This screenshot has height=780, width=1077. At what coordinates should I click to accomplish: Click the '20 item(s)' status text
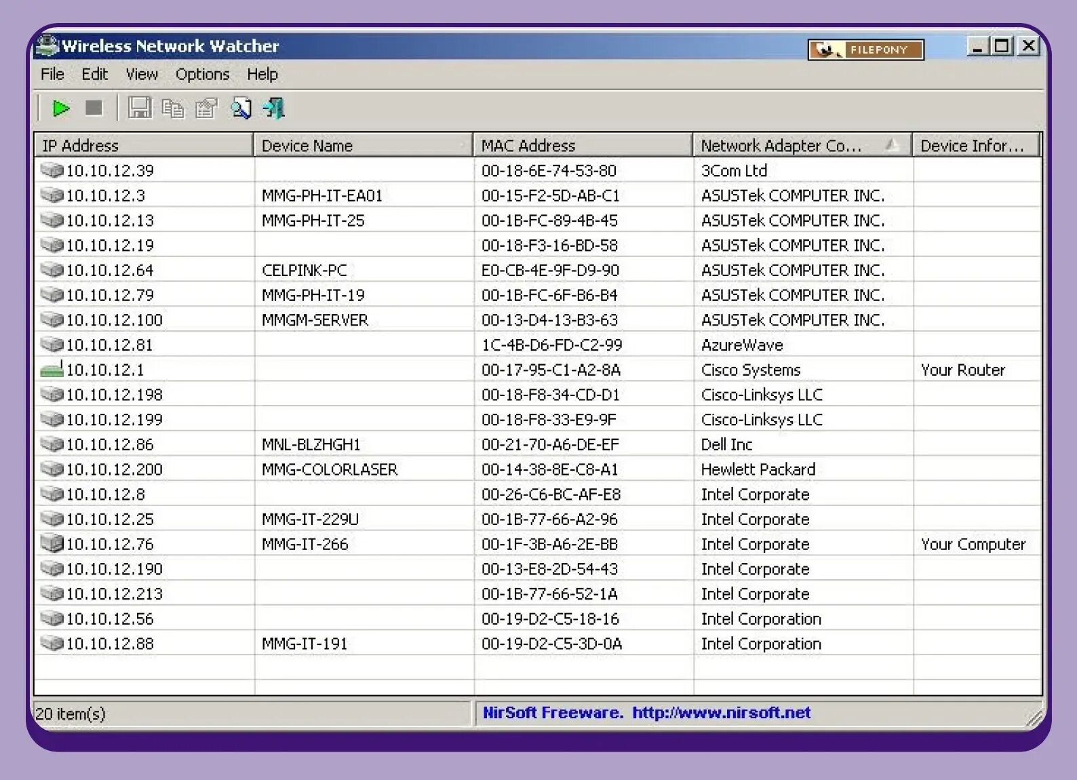71,714
